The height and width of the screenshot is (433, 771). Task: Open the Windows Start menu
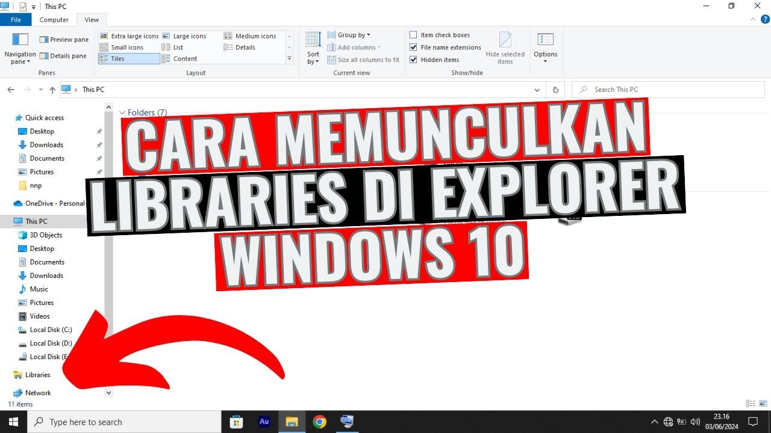click(x=13, y=422)
